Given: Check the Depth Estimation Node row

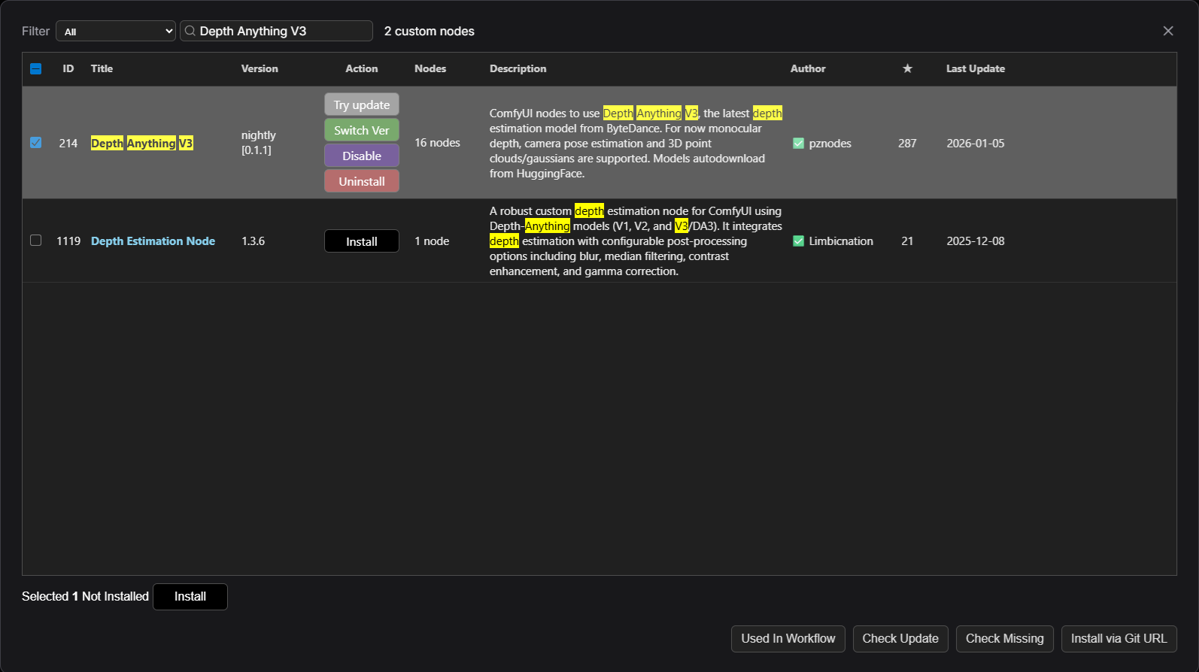Looking at the screenshot, I should (x=36, y=241).
